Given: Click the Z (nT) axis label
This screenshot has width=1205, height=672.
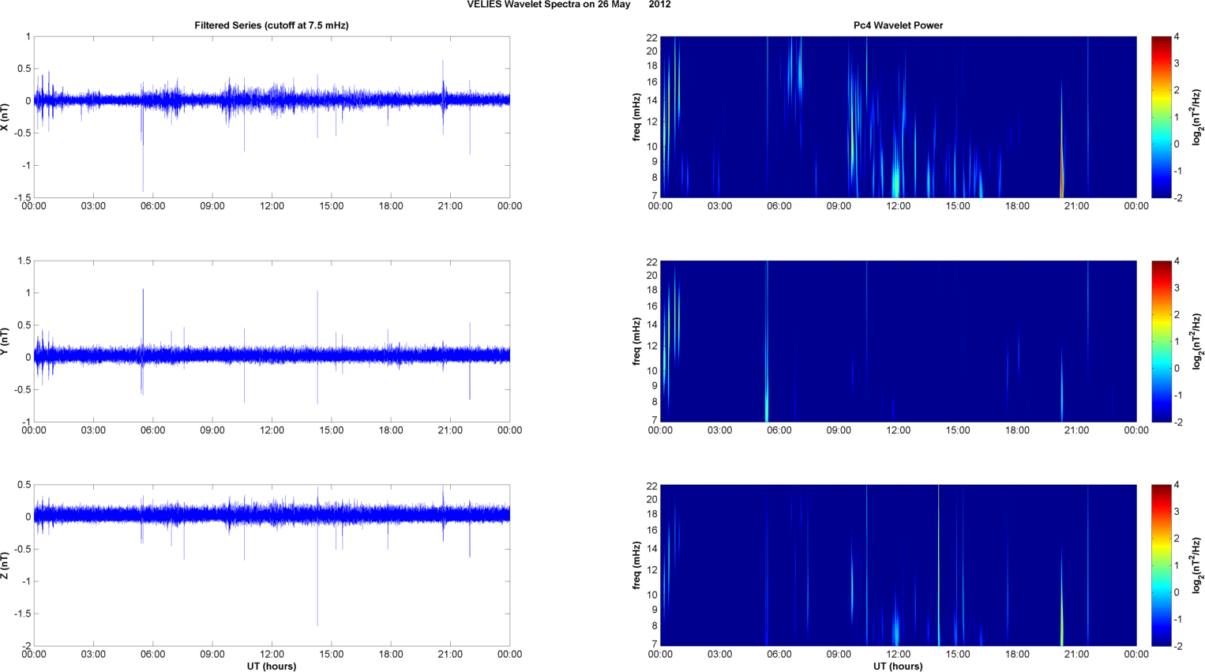Looking at the screenshot, I should (5, 565).
